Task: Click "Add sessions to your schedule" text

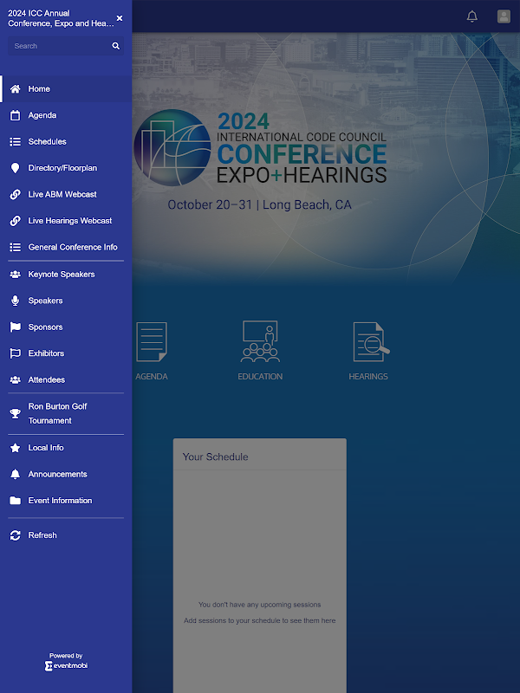Action: tap(259, 620)
